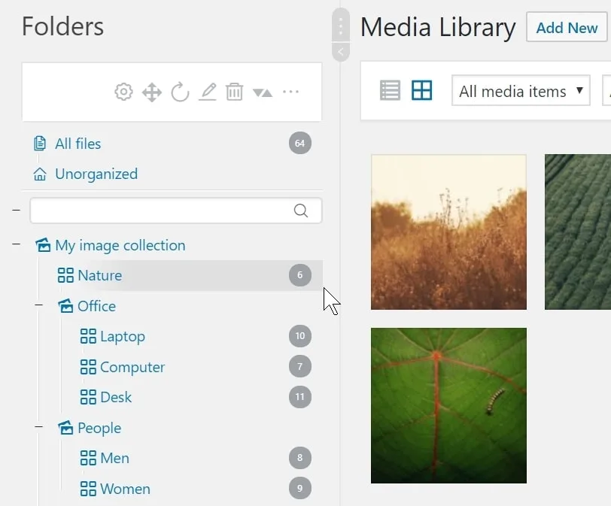Collapse the Folders panel with the side chevron
This screenshot has width=611, height=506.
pyautogui.click(x=340, y=51)
